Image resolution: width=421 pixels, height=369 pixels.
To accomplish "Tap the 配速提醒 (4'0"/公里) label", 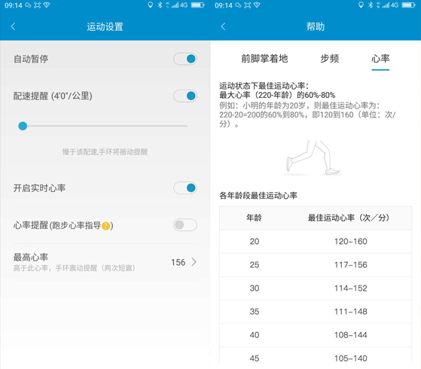I will [x=53, y=96].
